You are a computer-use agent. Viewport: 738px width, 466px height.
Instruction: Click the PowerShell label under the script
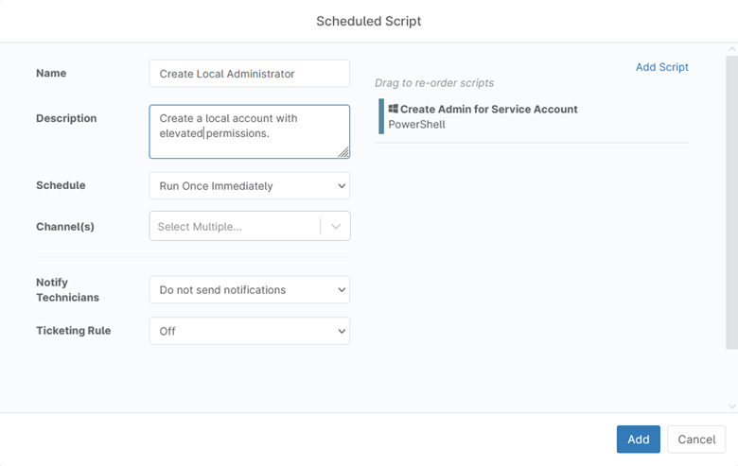click(x=416, y=125)
